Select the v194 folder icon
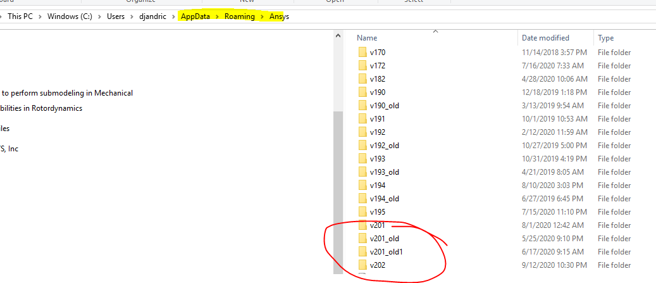The width and height of the screenshot is (656, 283). pos(362,185)
